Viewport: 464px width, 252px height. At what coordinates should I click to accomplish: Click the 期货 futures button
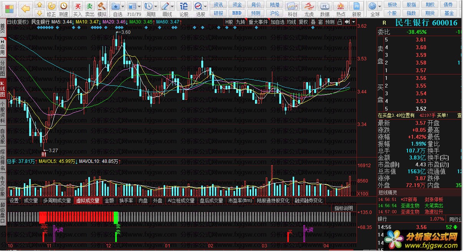pyautogui.click(x=430, y=13)
